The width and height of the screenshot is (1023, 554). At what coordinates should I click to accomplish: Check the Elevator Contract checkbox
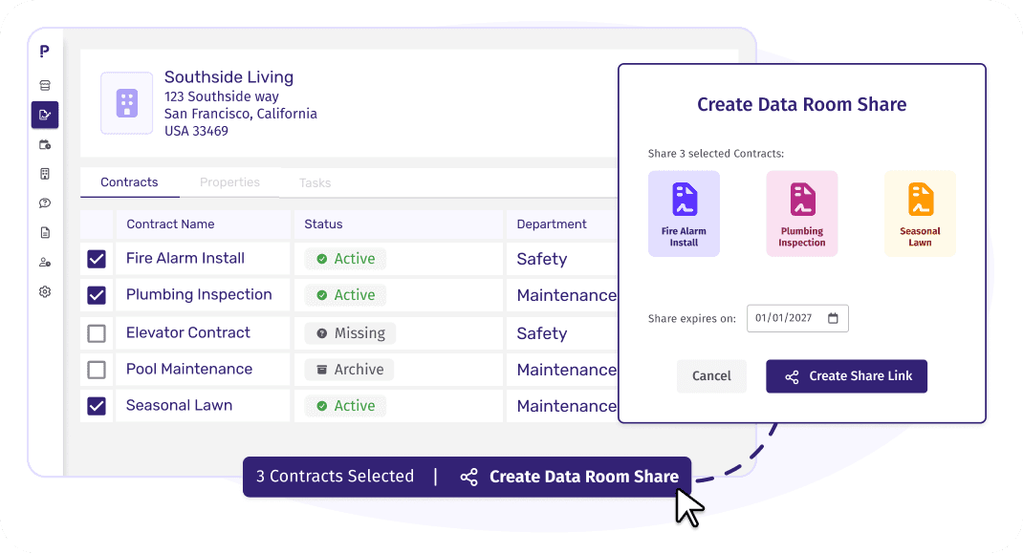[x=97, y=333]
